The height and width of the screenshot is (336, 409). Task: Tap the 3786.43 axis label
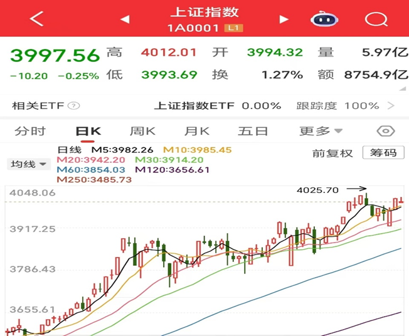(x=33, y=269)
